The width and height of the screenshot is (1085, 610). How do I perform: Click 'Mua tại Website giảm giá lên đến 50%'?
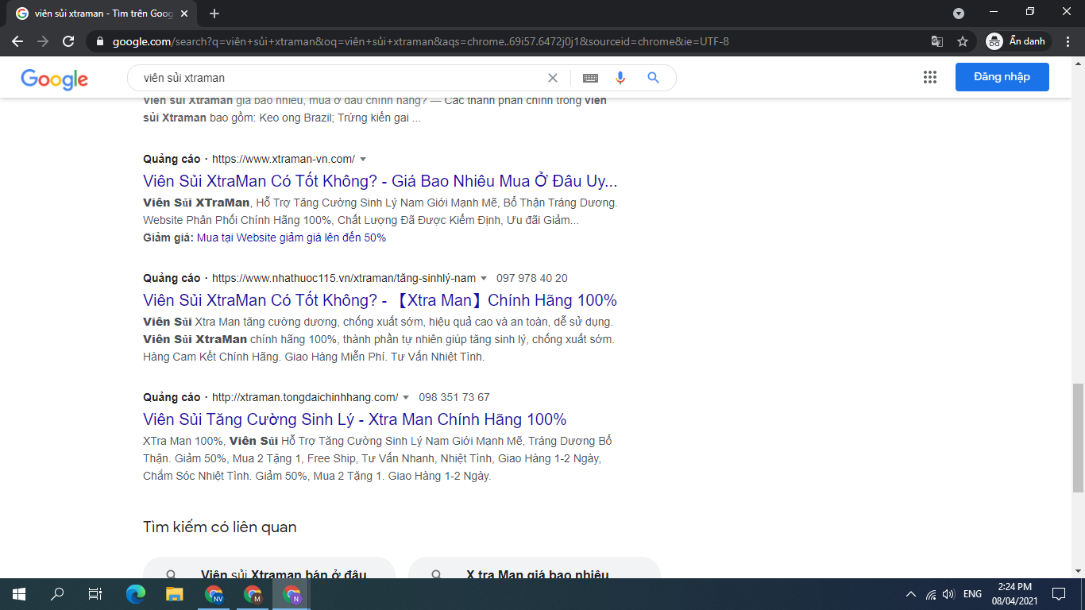(x=292, y=237)
